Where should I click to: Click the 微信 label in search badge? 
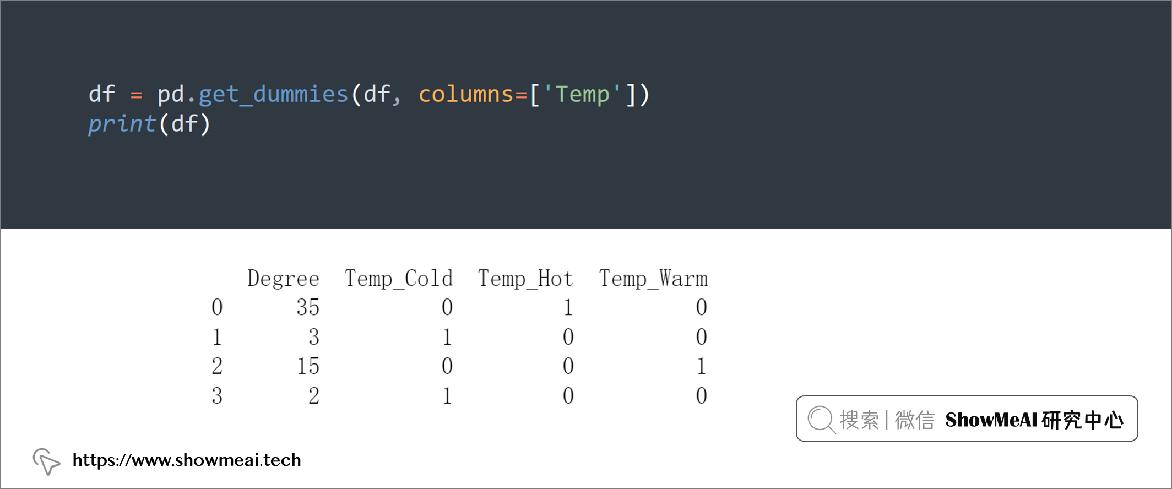pos(915,420)
